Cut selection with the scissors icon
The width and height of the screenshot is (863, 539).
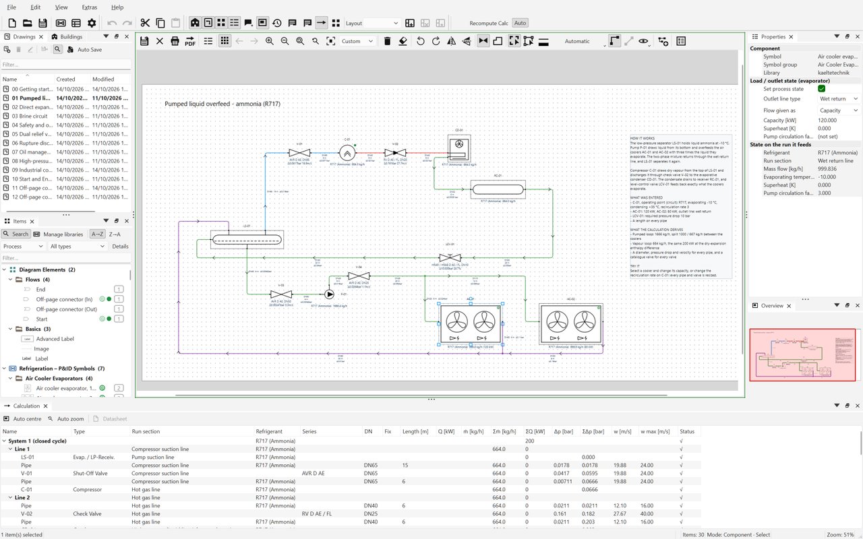tap(146, 23)
